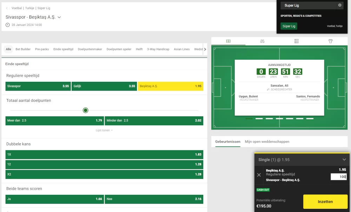This screenshot has width=351, height=212.
Task: Open the standings table widget tab
Action: pos(296,41)
